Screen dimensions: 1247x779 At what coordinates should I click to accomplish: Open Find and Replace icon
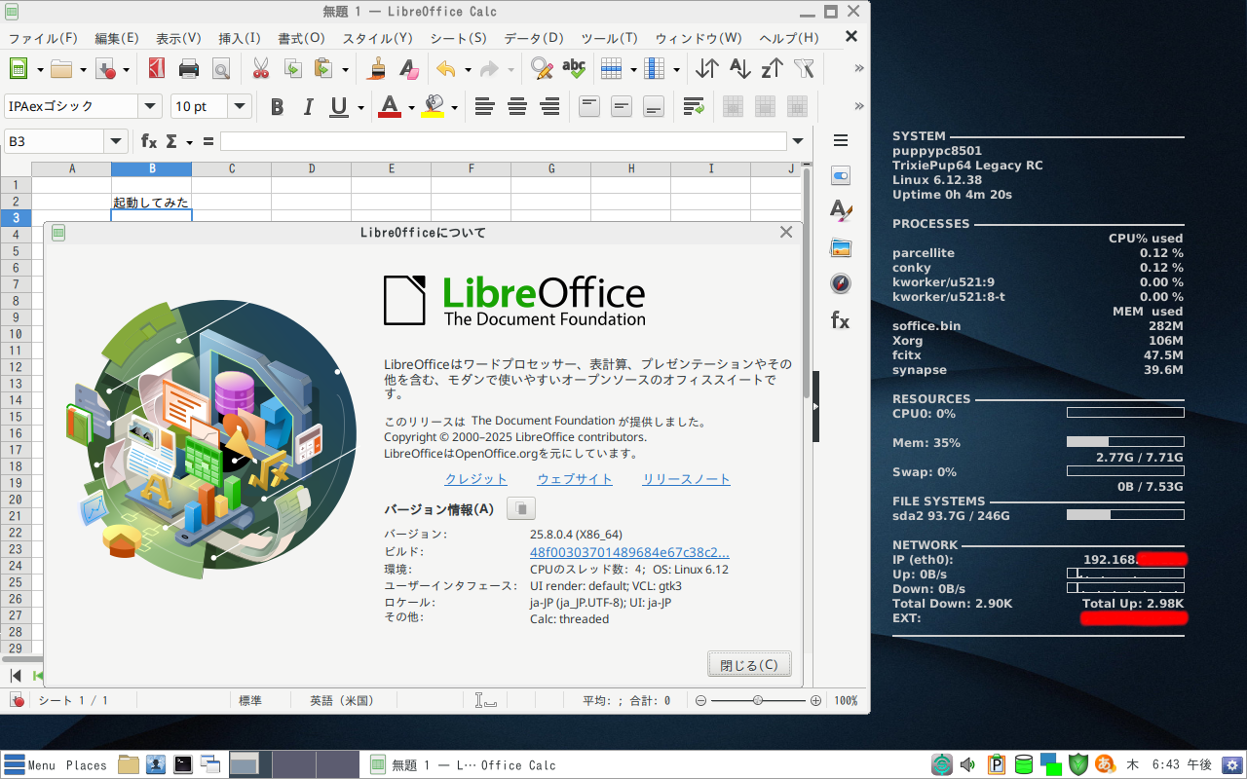(542, 68)
